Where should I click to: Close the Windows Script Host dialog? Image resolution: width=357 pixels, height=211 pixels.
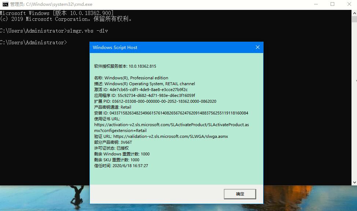pyautogui.click(x=257, y=47)
